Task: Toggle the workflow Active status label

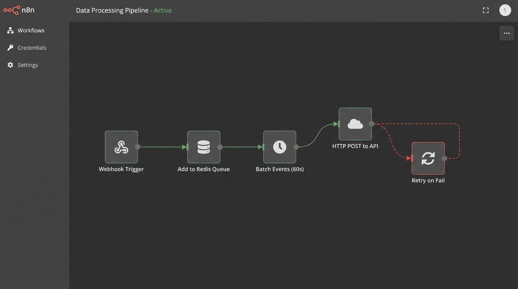Action: [x=163, y=11]
